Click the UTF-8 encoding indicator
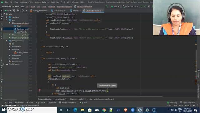The height and width of the screenshot is (113, 200). (x=181, y=105)
